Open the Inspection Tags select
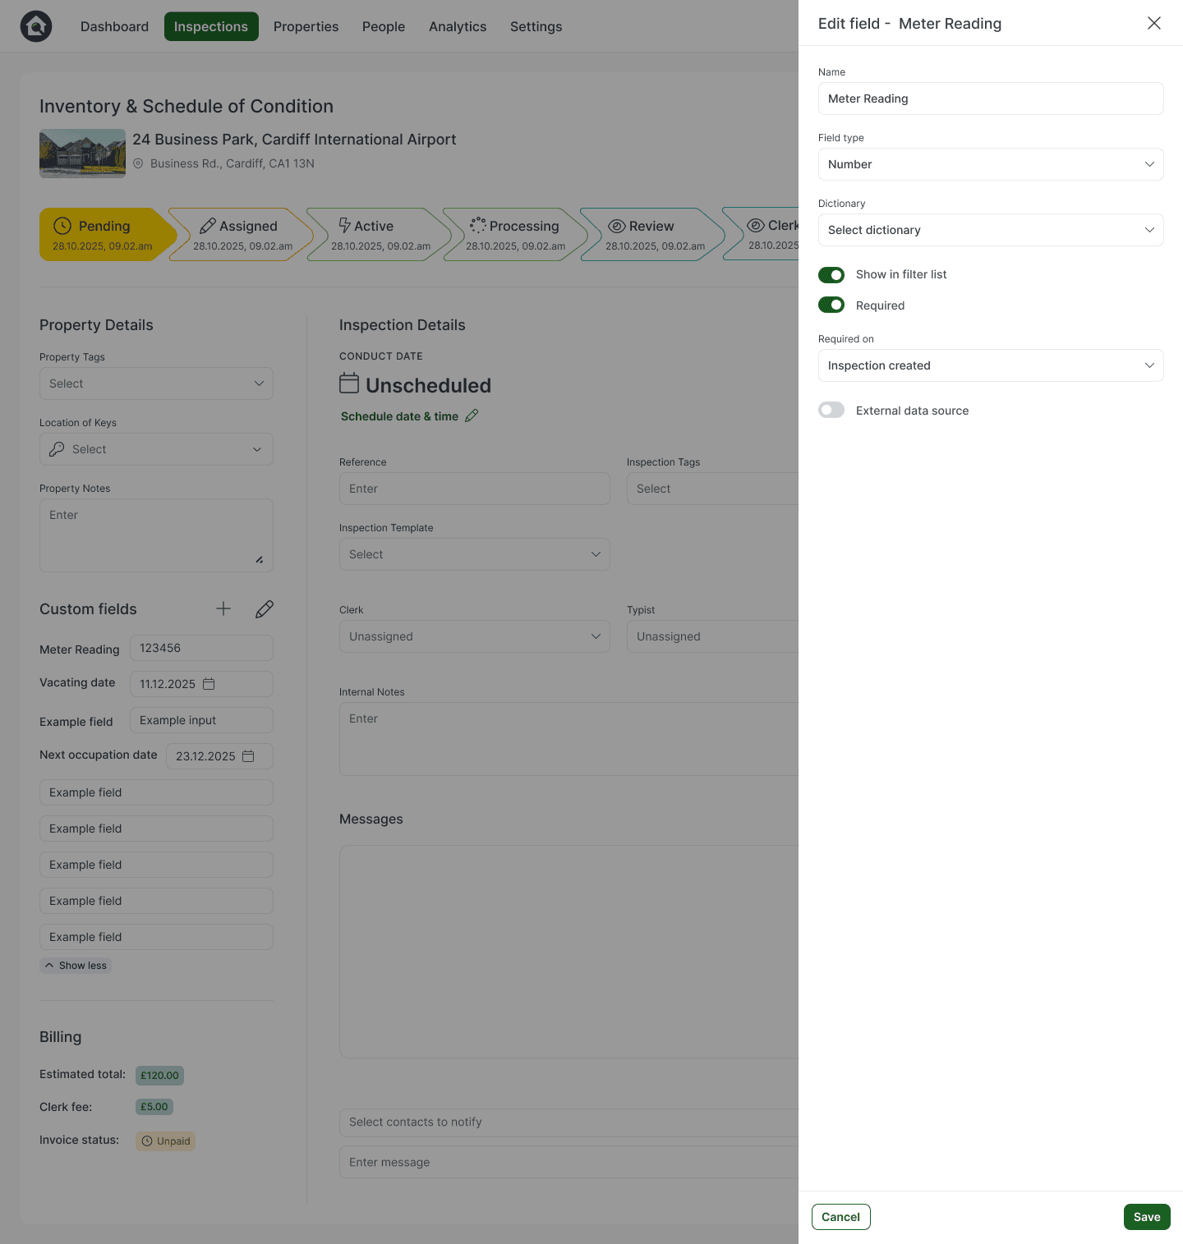This screenshot has height=1244, width=1183. [x=712, y=489]
